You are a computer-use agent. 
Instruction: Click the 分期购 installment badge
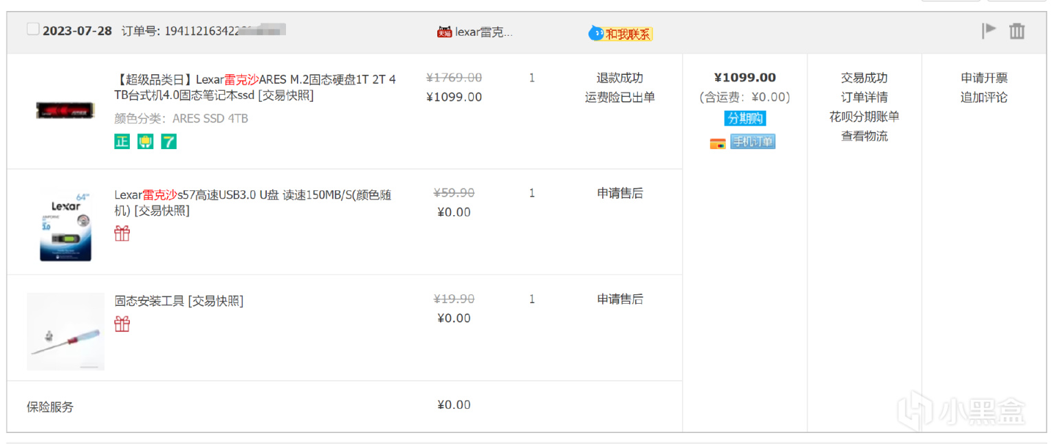(745, 118)
